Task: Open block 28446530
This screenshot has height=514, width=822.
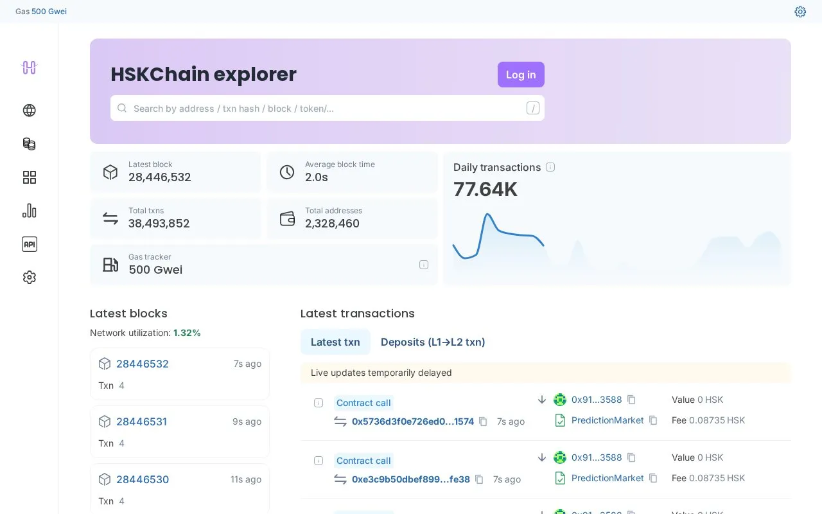Action: (143, 479)
